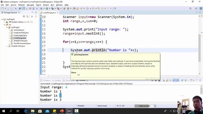Viewport: 203px width, 114px height.
Task: Click the heap status memory bar
Action: pyautogui.click(x=144, y=106)
